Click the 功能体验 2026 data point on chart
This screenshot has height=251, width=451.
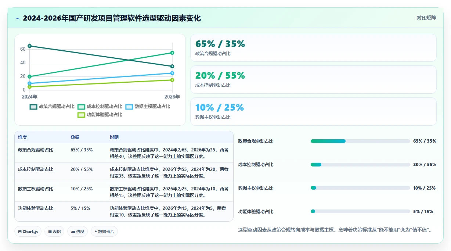pyautogui.click(x=172, y=80)
